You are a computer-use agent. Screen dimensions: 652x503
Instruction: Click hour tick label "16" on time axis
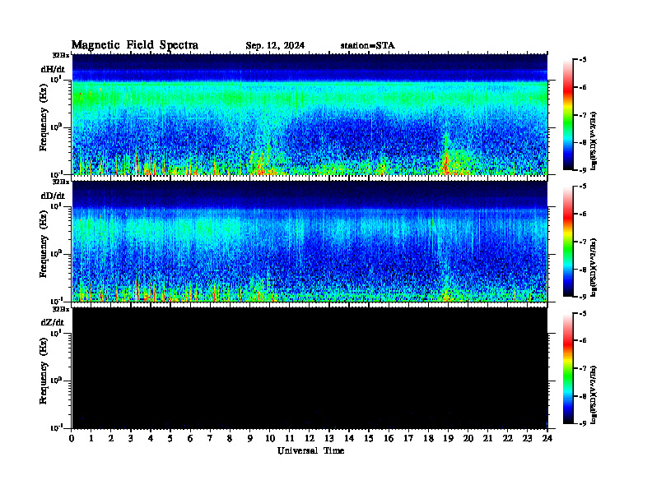[389, 439]
